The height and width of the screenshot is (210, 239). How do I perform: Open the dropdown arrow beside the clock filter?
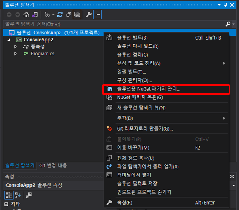click(x=53, y=15)
